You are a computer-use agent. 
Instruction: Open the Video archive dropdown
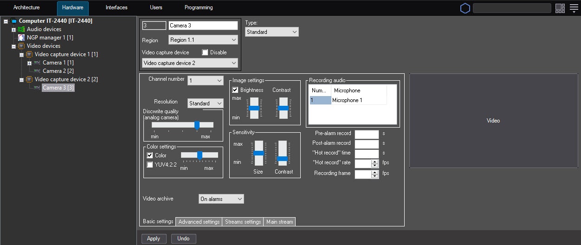(x=221, y=199)
